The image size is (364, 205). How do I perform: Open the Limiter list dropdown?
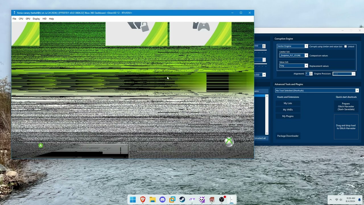tap(293, 56)
